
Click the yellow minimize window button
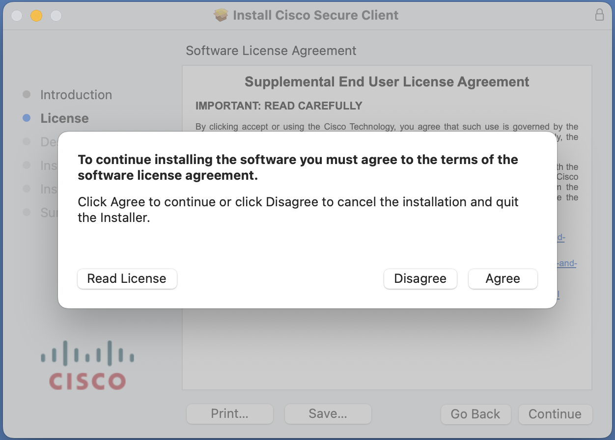point(36,16)
